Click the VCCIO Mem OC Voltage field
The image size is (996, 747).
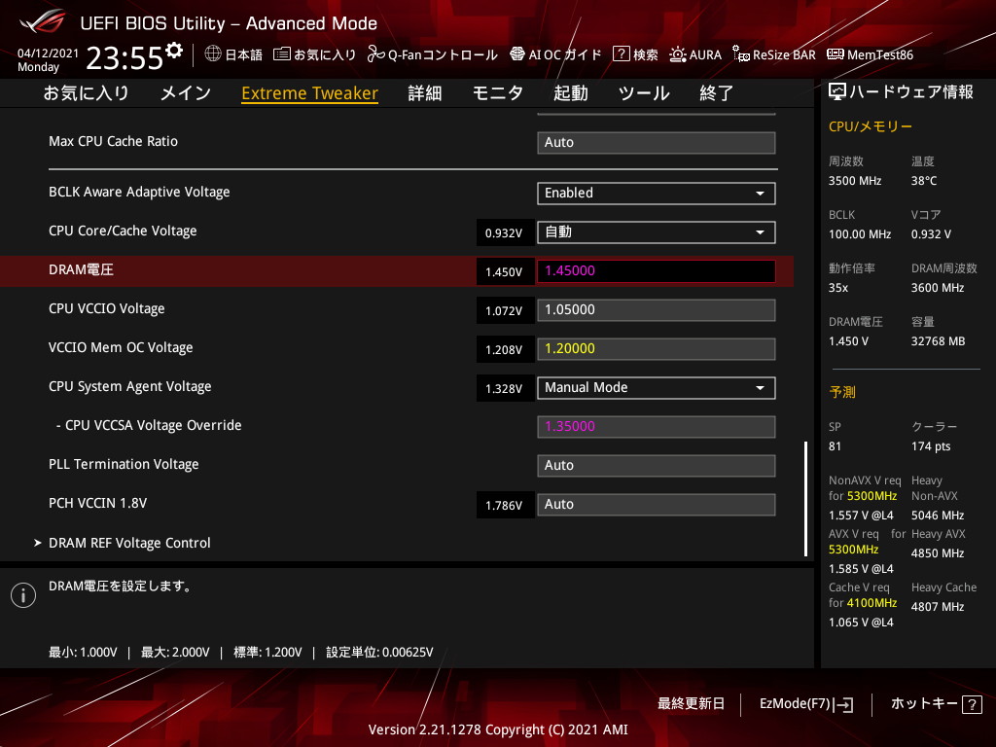tap(657, 349)
